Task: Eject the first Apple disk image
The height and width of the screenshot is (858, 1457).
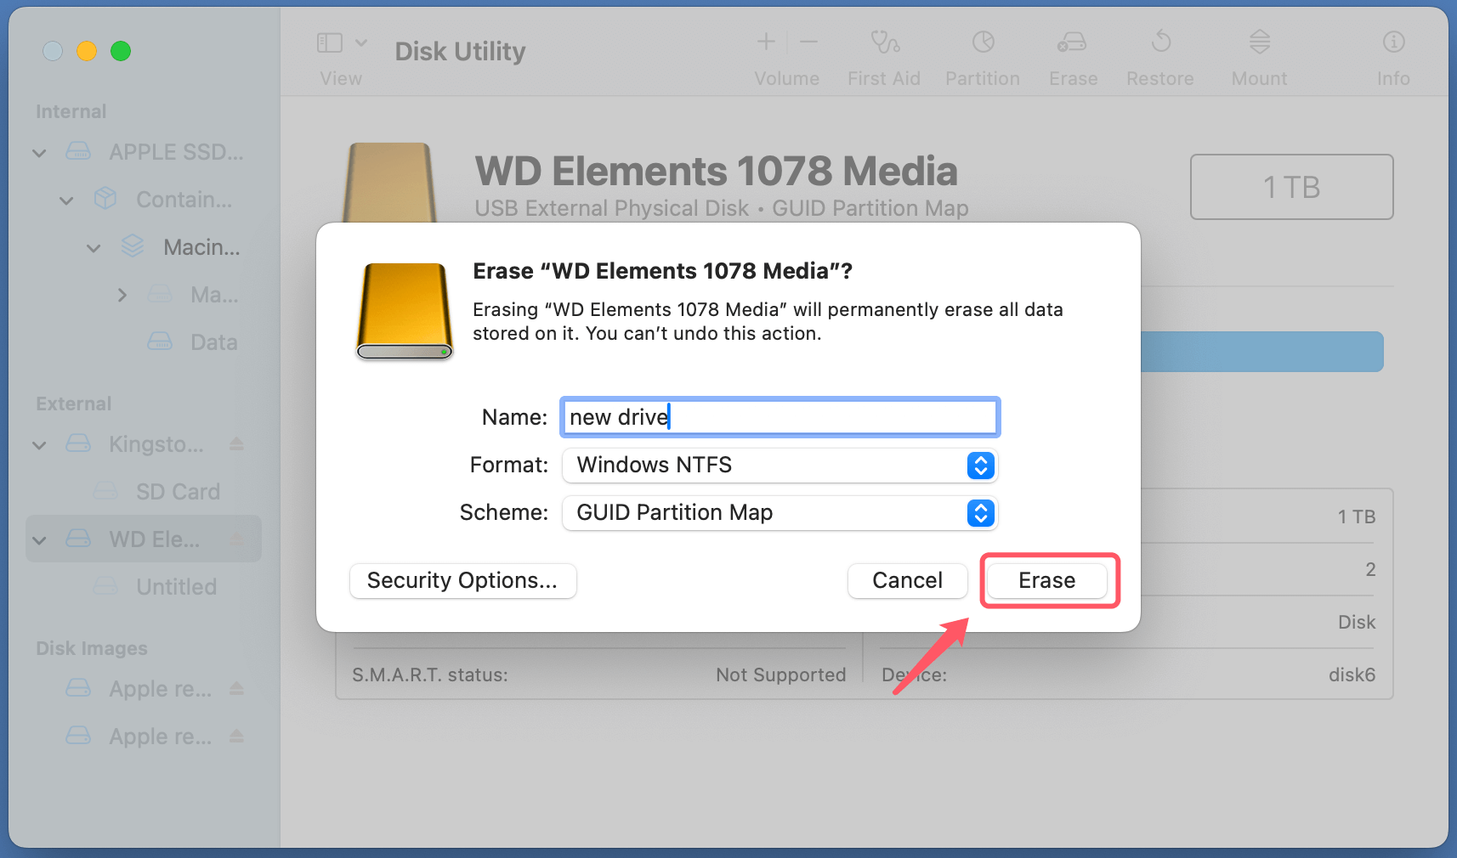Action: pyautogui.click(x=235, y=688)
